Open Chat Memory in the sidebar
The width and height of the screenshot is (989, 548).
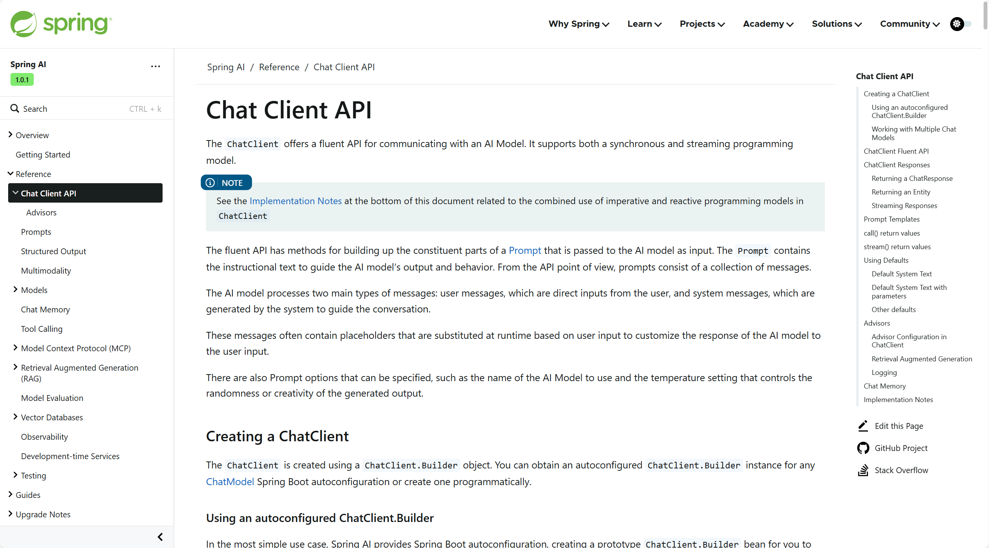coord(45,309)
